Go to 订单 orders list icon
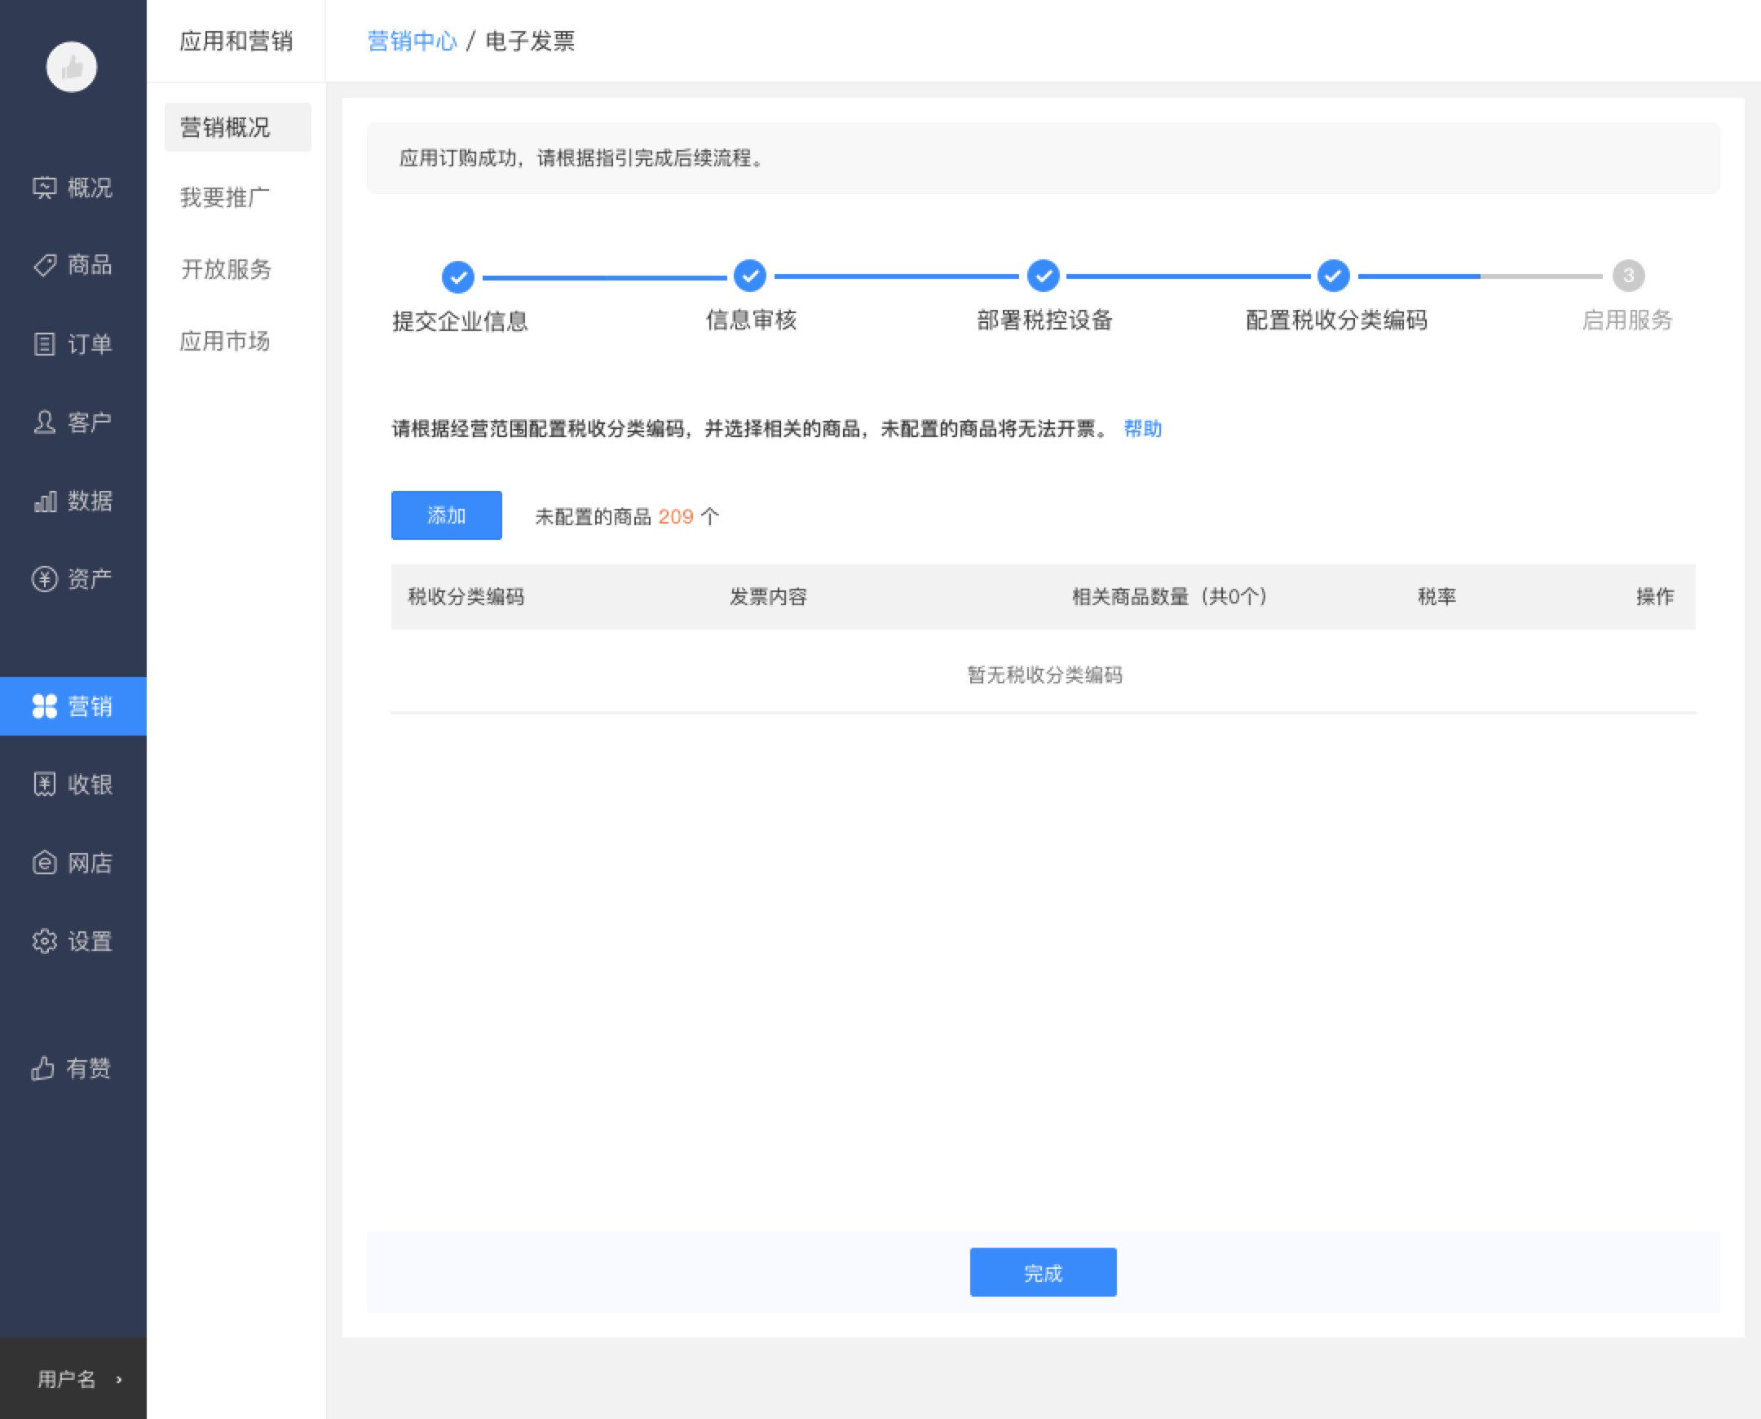1761x1419 pixels. [44, 344]
